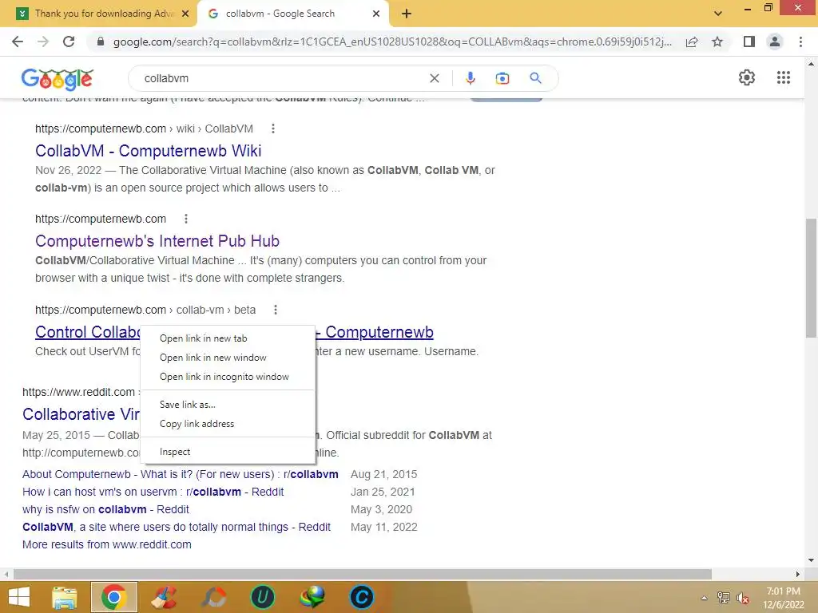The width and height of the screenshot is (818, 613).
Task: Open the browser side panel
Action: (749, 42)
